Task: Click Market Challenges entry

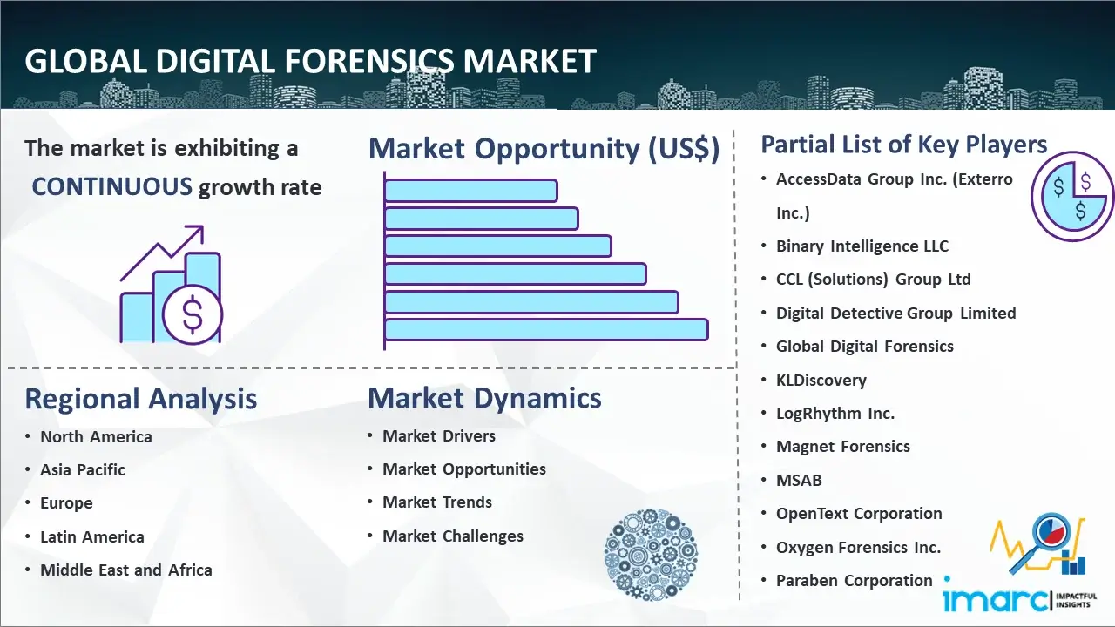Action: coord(453,536)
